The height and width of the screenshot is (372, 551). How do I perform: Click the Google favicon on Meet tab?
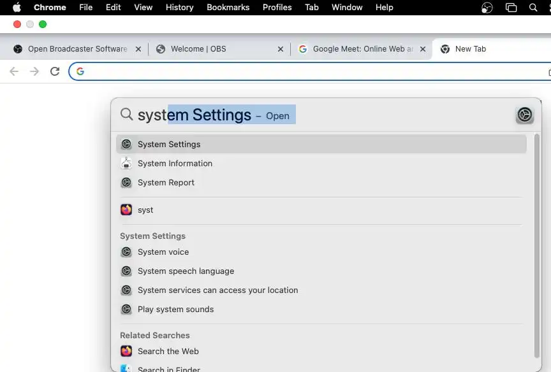pyautogui.click(x=303, y=49)
